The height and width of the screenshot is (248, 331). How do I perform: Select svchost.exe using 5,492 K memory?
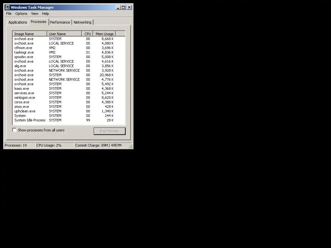pyautogui.click(x=69, y=84)
